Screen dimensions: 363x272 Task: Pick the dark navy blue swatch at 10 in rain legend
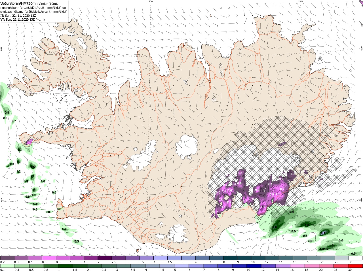[x=253, y=266]
